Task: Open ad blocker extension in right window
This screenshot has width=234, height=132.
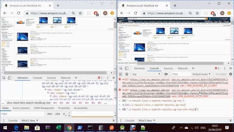Action: click(213, 13)
